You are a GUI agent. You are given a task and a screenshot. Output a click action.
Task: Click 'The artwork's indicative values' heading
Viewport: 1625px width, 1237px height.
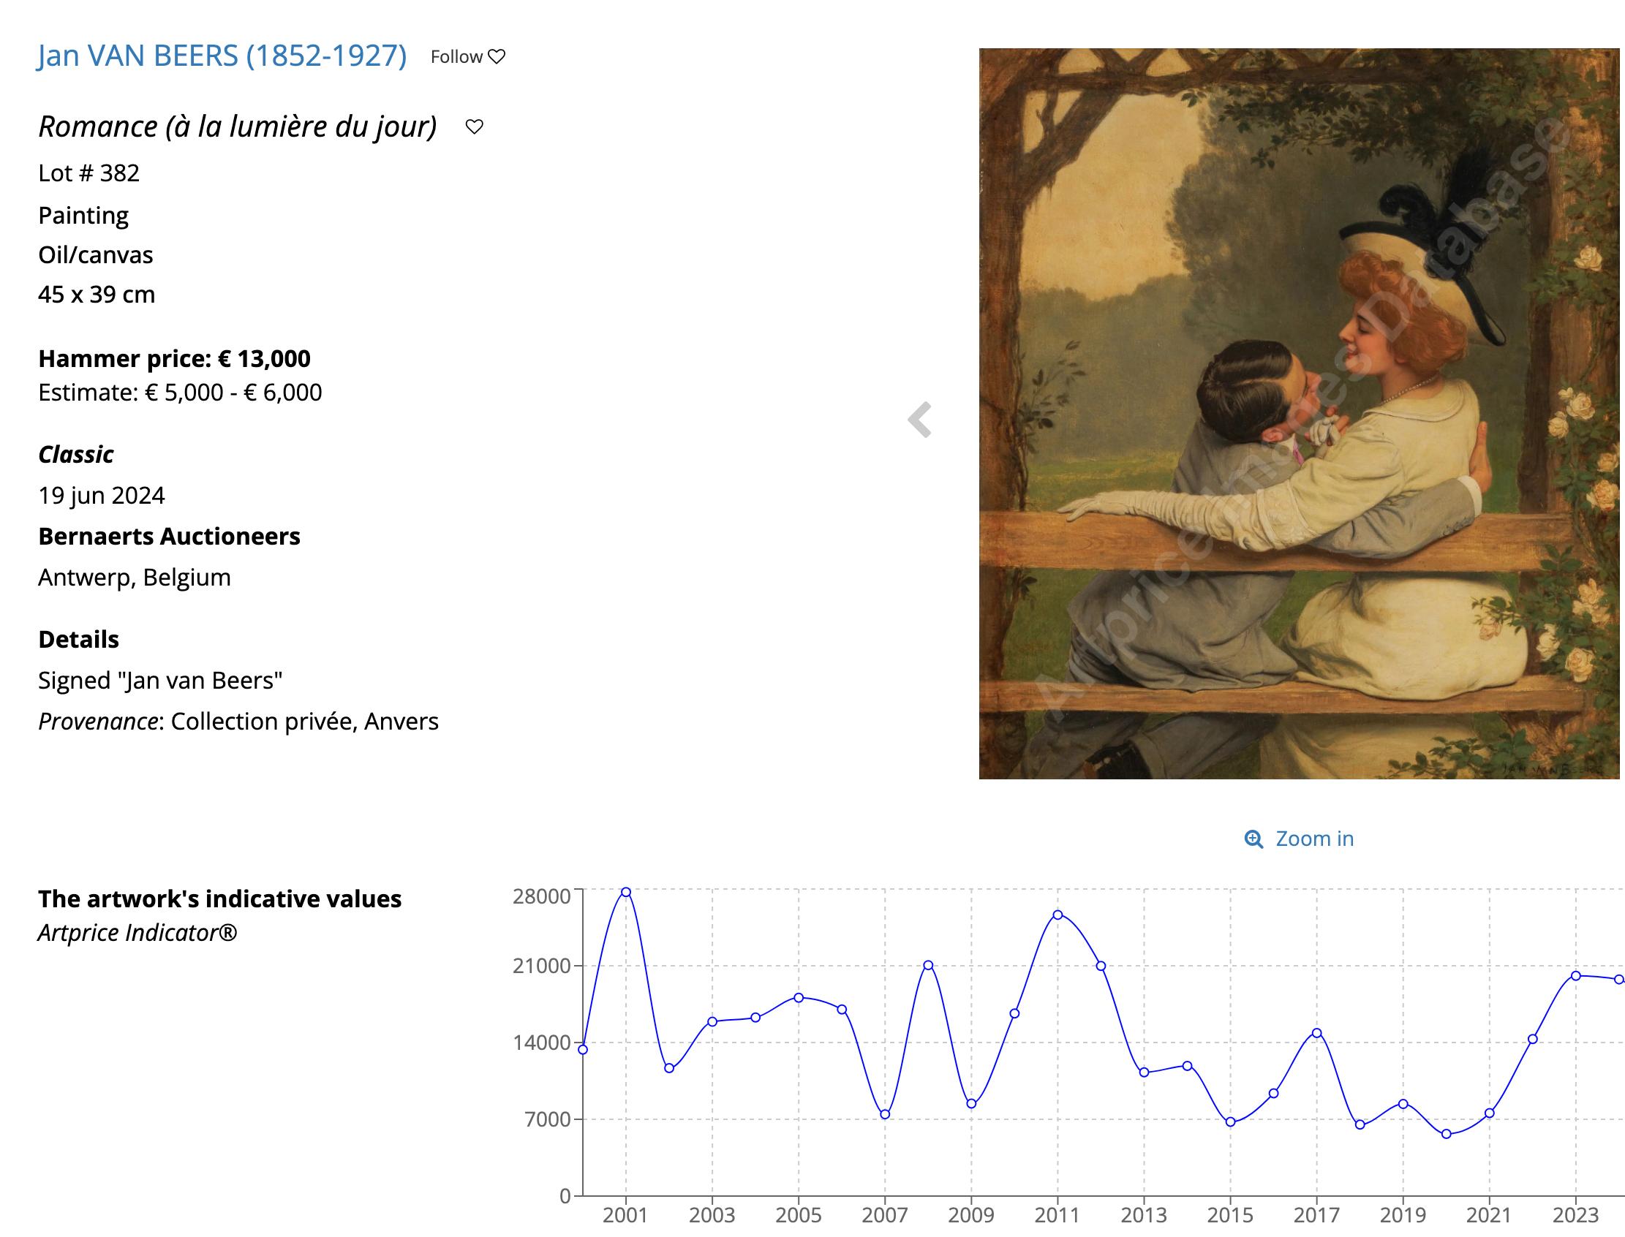(220, 899)
